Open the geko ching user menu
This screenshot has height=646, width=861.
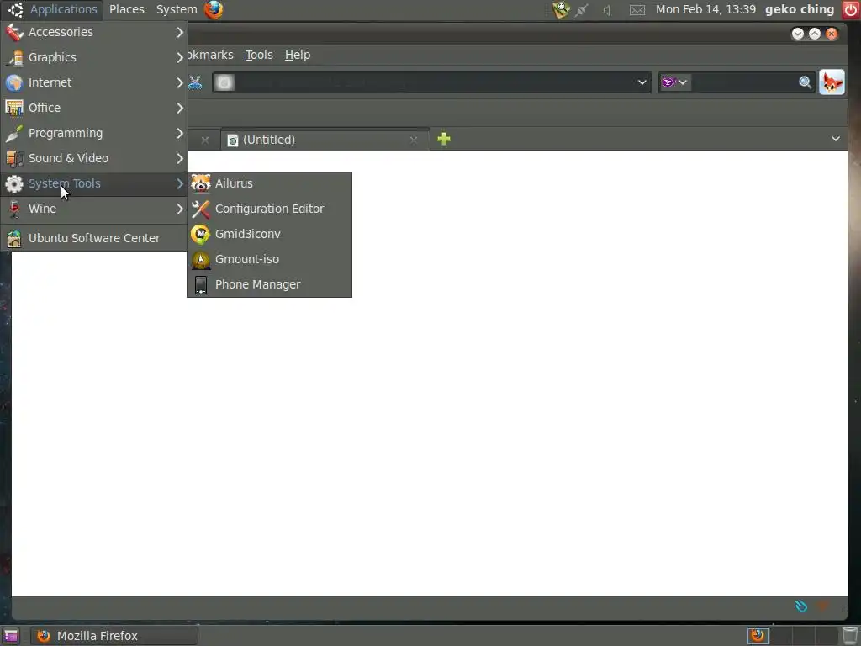[800, 9]
